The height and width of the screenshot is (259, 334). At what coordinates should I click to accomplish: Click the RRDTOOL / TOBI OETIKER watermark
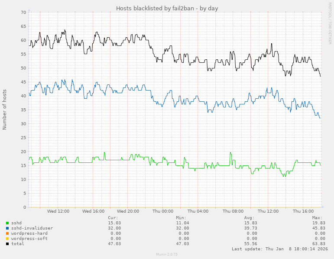330,23
